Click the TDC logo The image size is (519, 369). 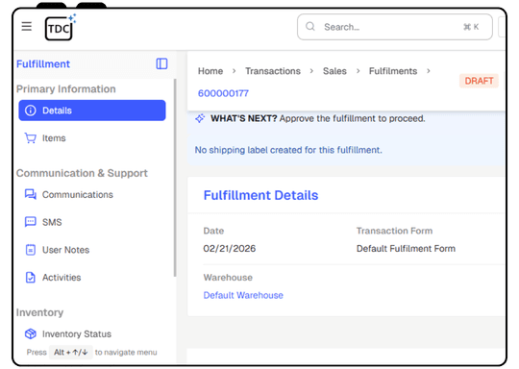click(61, 28)
